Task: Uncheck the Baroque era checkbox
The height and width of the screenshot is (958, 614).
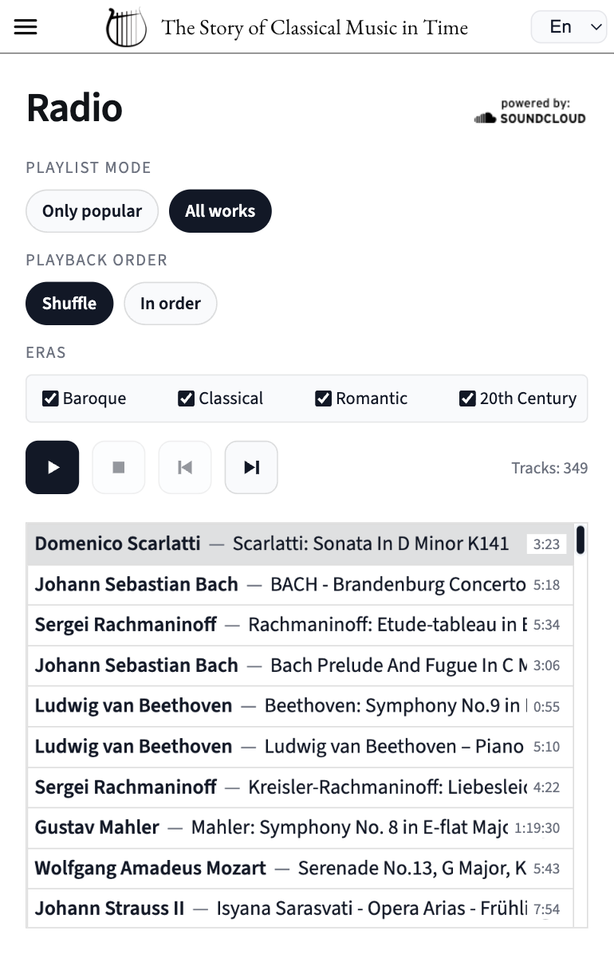Action: [x=49, y=398]
